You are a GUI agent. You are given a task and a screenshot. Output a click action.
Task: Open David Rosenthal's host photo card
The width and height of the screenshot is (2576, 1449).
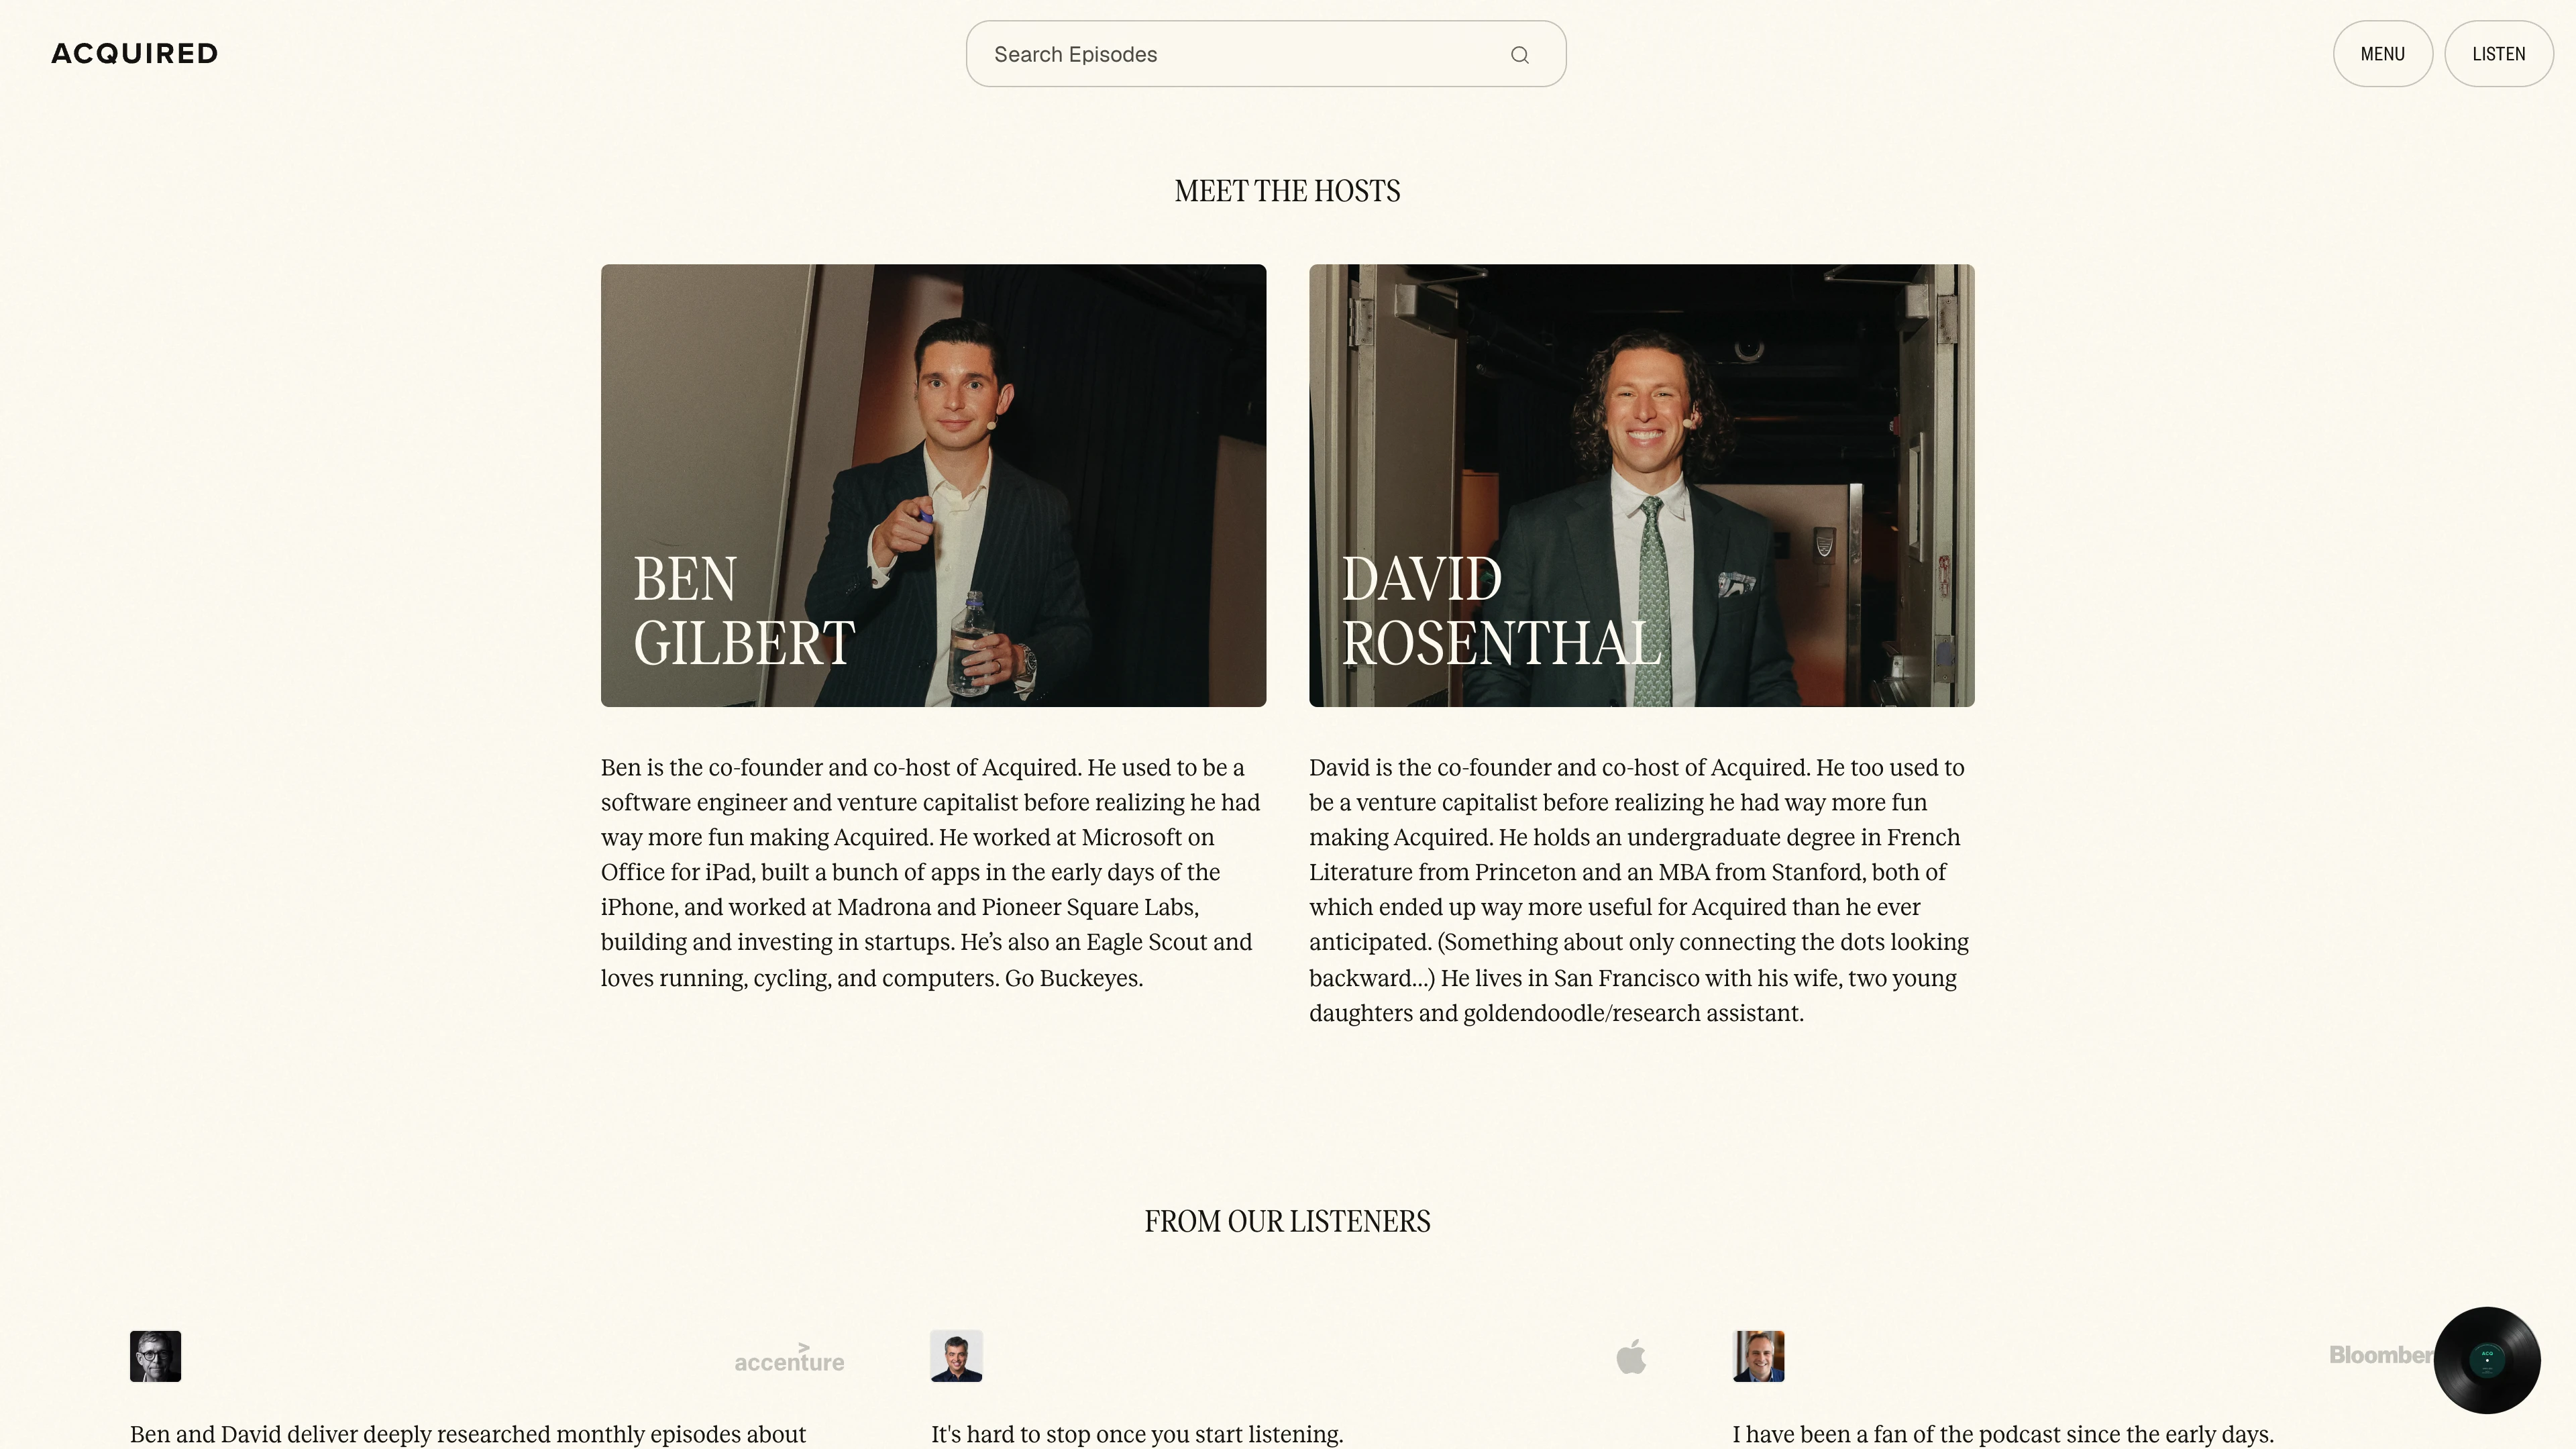point(1641,485)
